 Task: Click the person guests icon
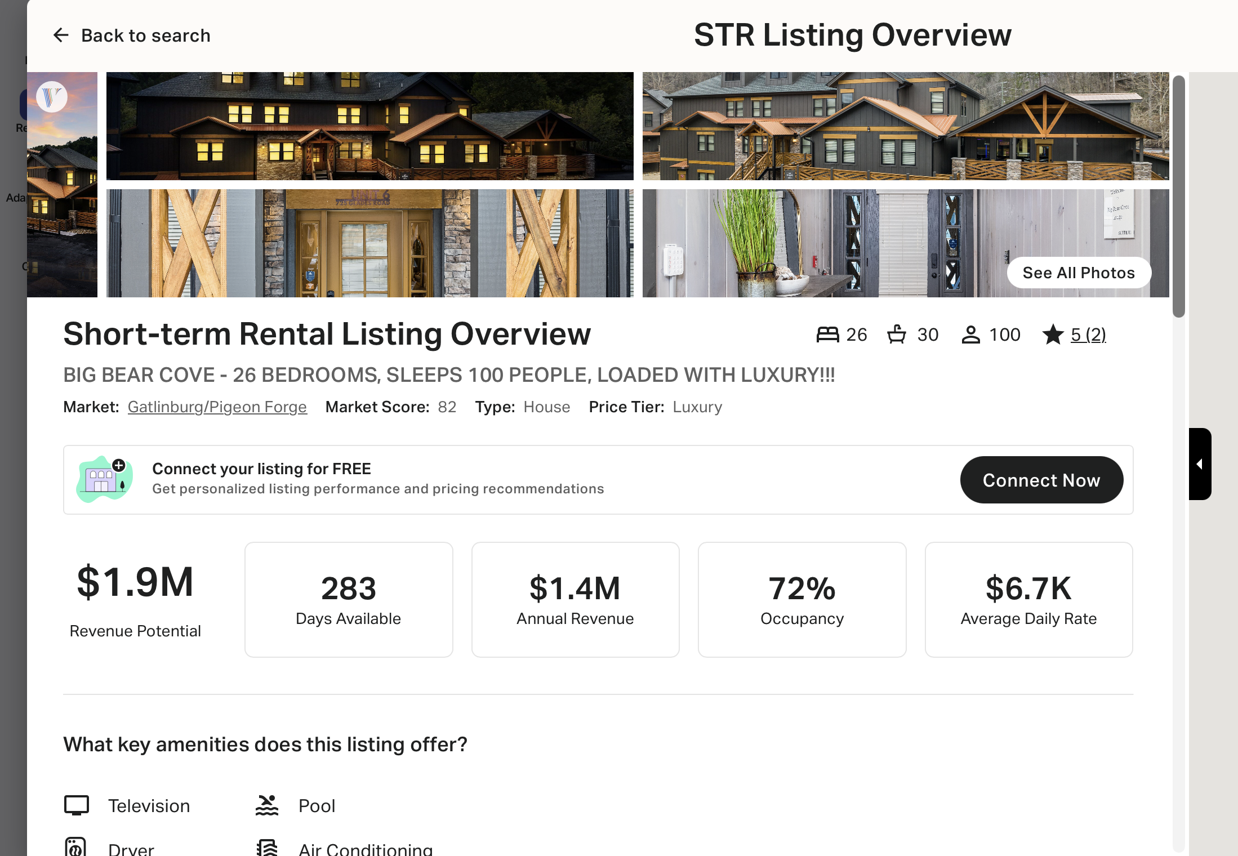tap(970, 335)
